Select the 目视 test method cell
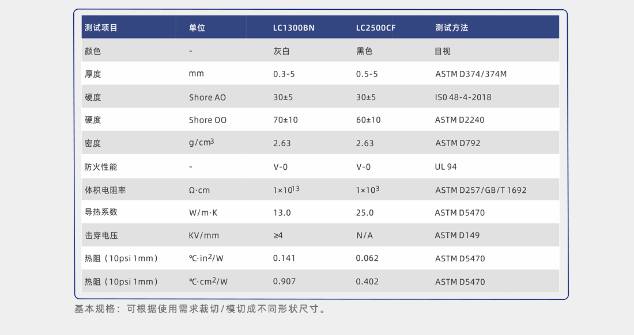Image resolution: width=634 pixels, height=335 pixels. (443, 51)
